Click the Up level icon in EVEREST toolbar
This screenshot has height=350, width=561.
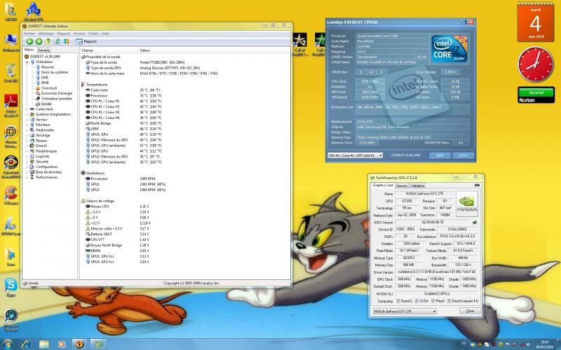tap(48, 41)
